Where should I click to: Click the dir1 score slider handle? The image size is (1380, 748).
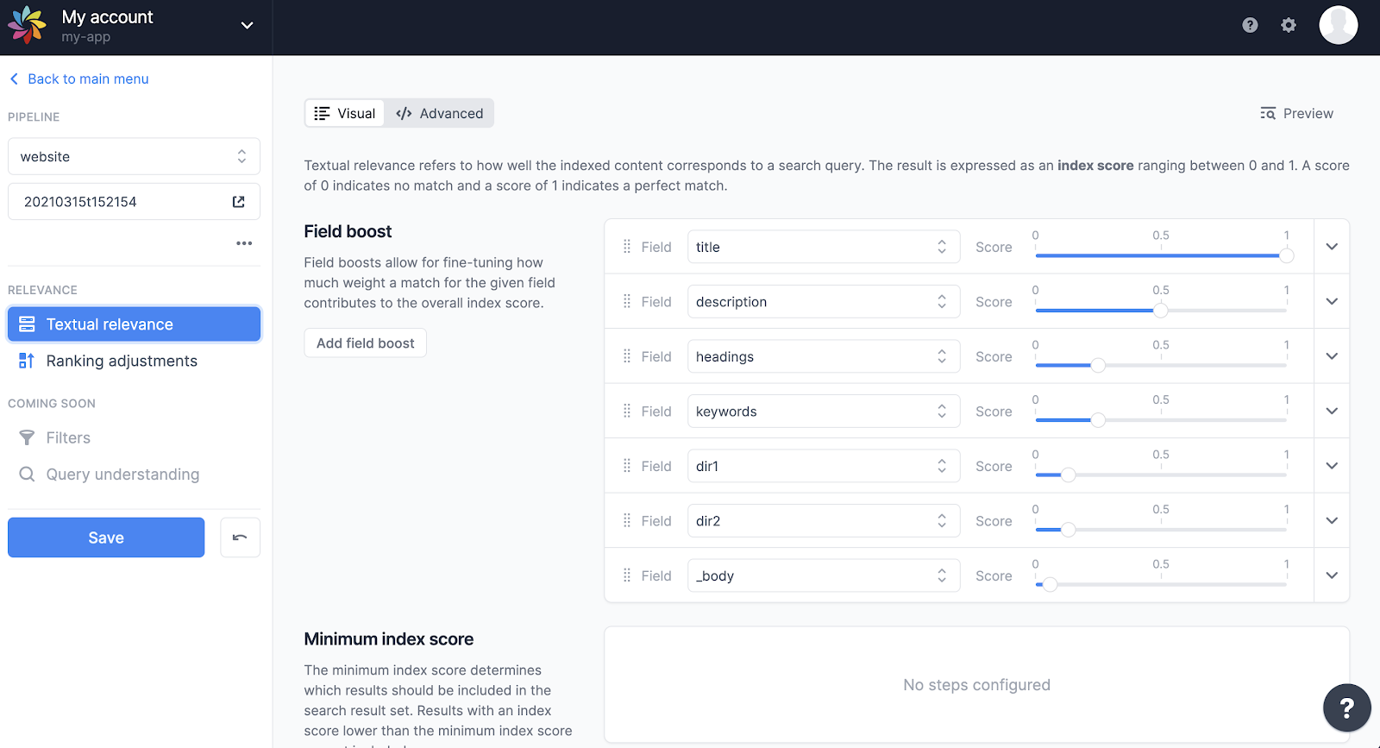click(1068, 475)
